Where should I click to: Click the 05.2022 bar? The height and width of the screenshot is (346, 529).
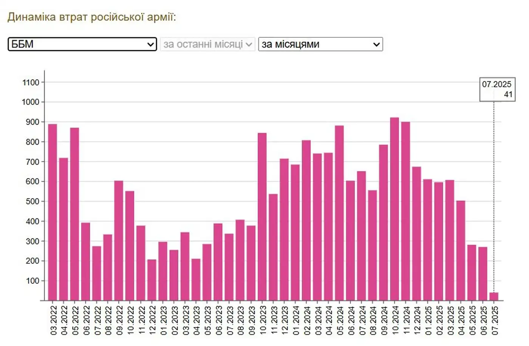[74, 214]
